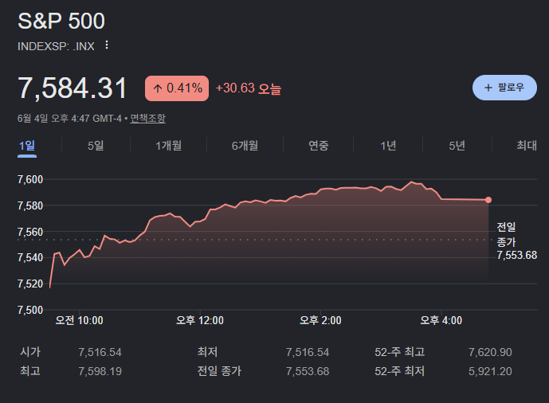
Task: Click the 오전 10:00 axis label
Action: [79, 320]
